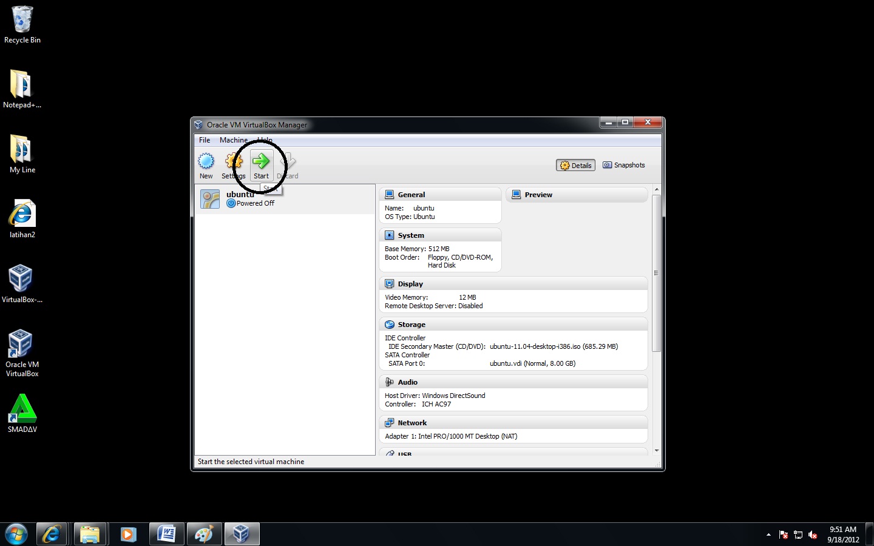Image resolution: width=874 pixels, height=546 pixels.
Task: Click the Preview section icon
Action: click(517, 195)
